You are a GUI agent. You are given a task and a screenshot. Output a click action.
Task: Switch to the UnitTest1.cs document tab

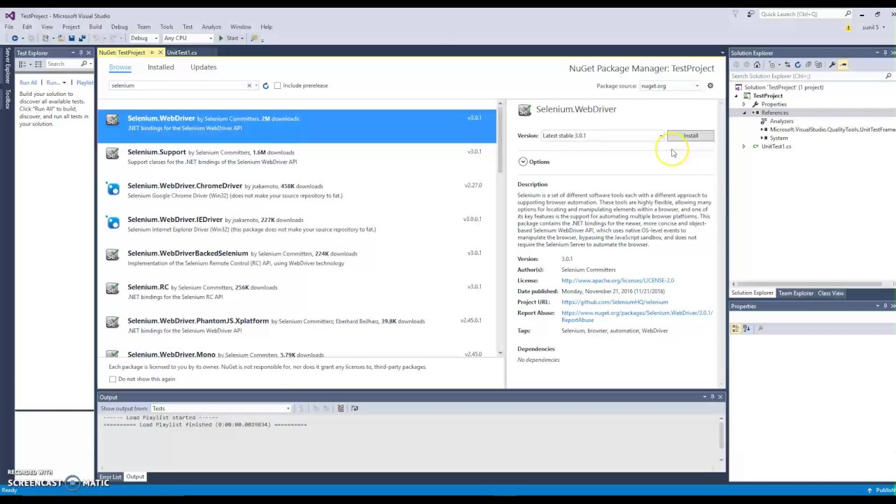pyautogui.click(x=182, y=52)
